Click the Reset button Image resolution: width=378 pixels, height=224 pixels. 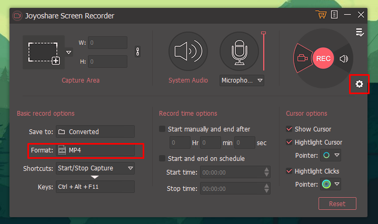coord(337,203)
